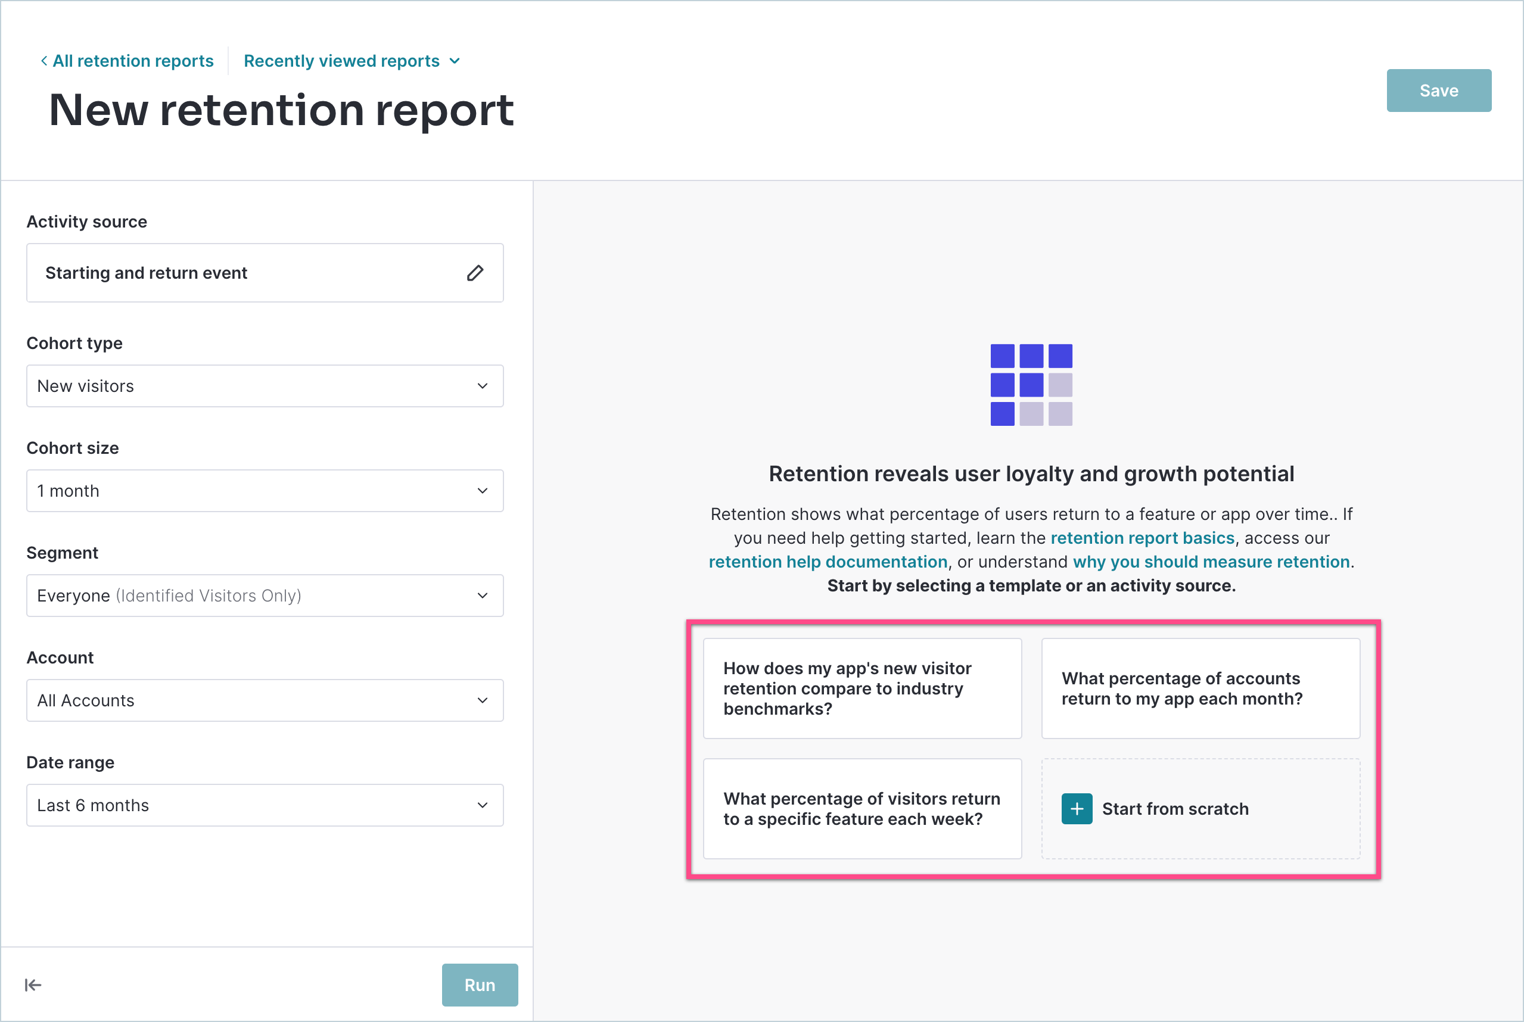Click the Start by selecting a template text
Screen dimensions: 1524x1022
pyautogui.click(x=1031, y=586)
